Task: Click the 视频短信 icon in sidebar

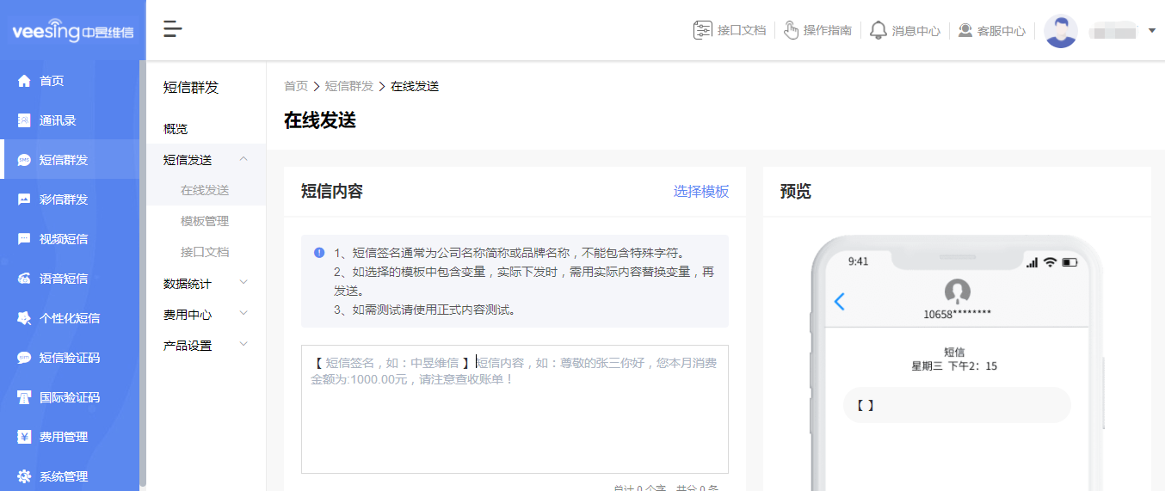Action: (24, 239)
